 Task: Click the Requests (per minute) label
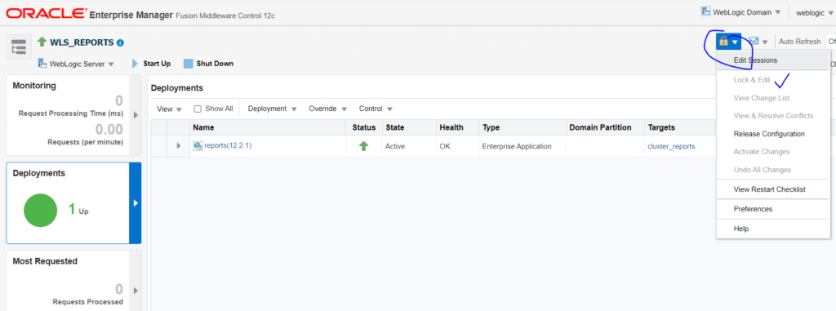point(85,142)
